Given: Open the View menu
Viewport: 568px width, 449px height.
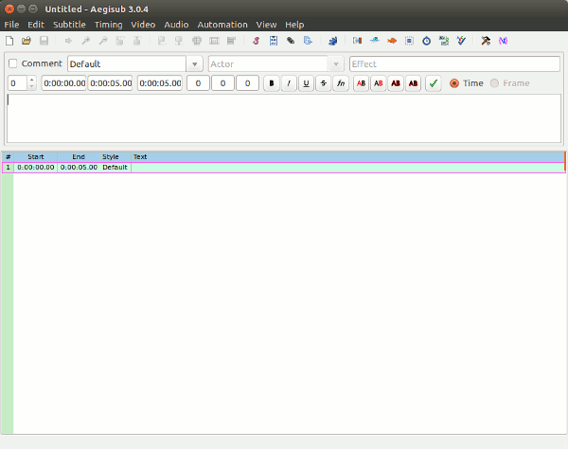Looking at the screenshot, I should pos(266,25).
